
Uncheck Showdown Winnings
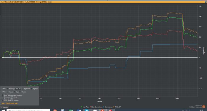click(x=2, y=97)
